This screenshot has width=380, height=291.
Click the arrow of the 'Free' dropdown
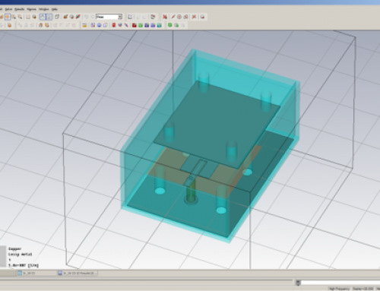tap(120, 17)
